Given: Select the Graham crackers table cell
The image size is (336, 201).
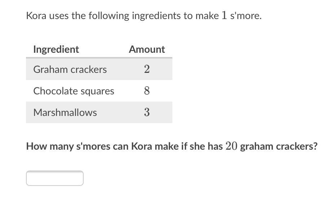Looking at the screenshot, I should pyautogui.click(x=70, y=69).
